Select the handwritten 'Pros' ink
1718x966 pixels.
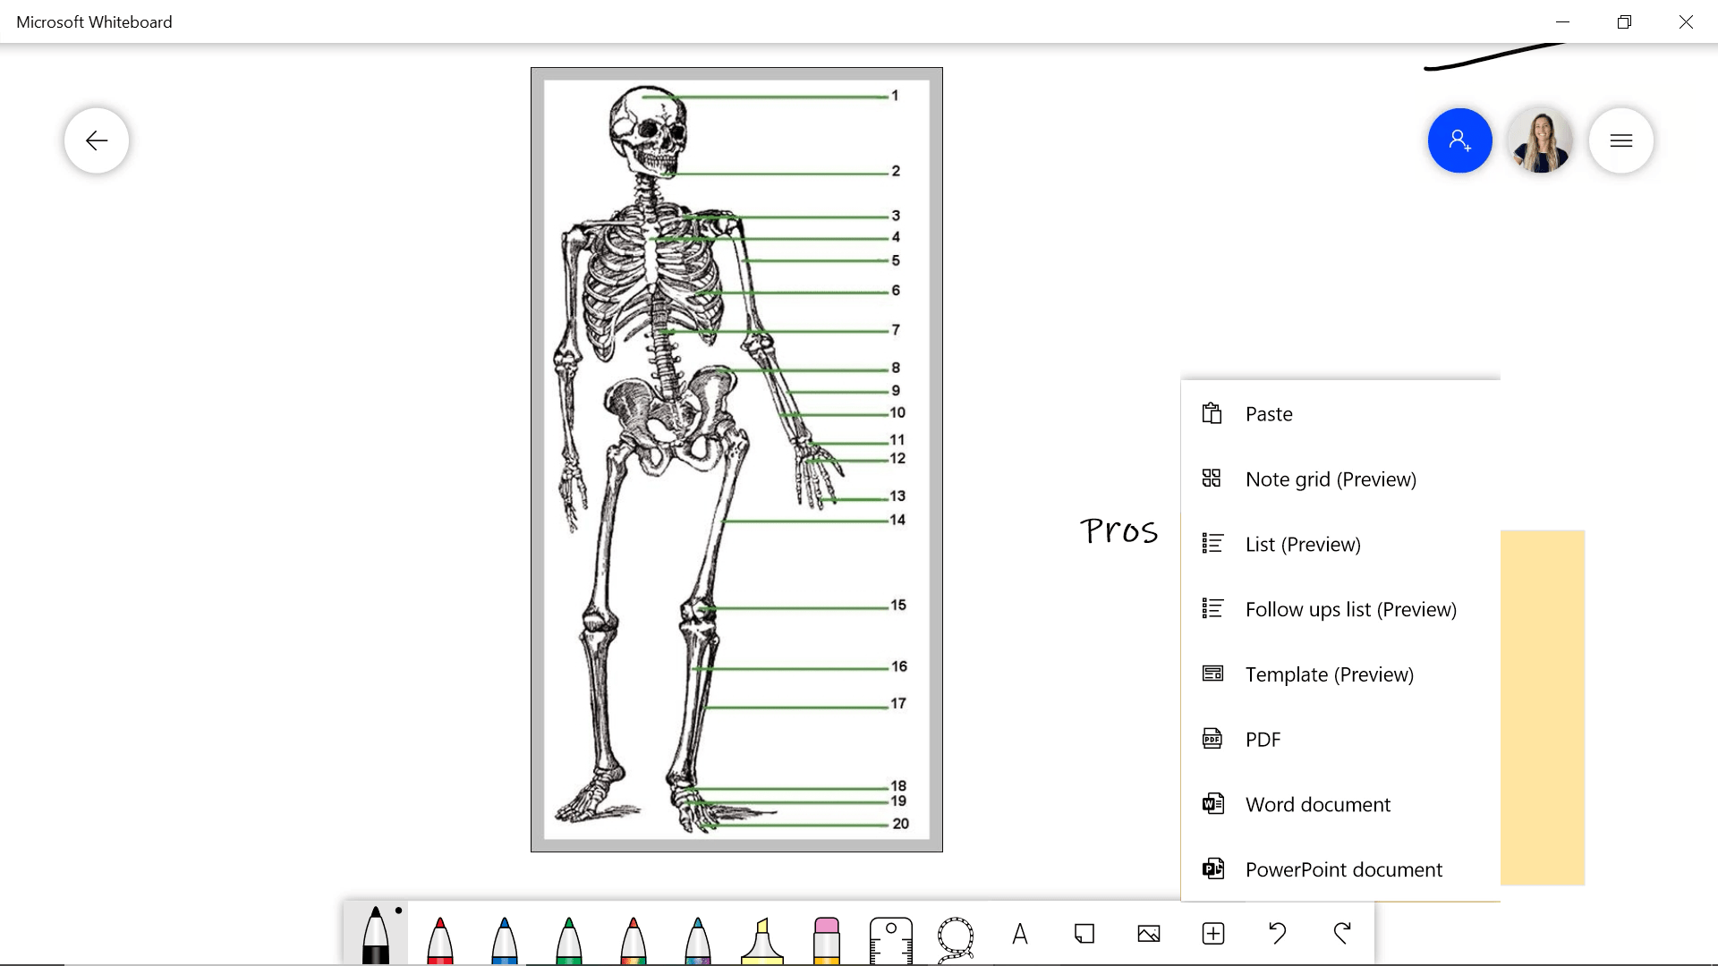coord(1118,530)
